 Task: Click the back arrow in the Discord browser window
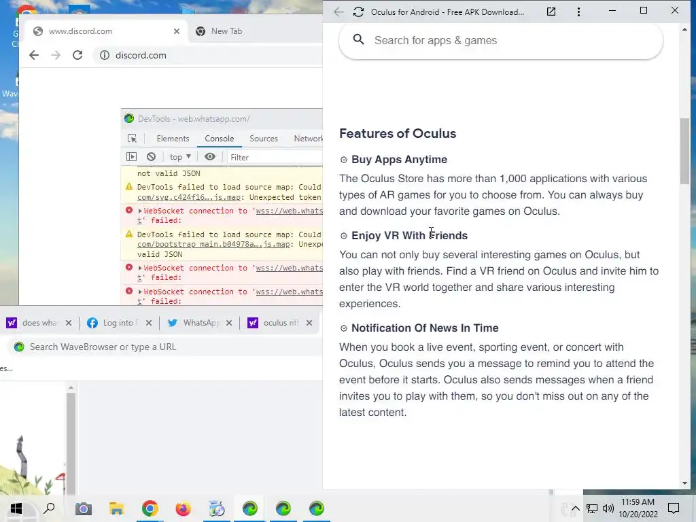coord(34,55)
